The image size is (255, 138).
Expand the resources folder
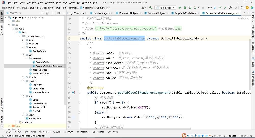click(x=16, y=122)
